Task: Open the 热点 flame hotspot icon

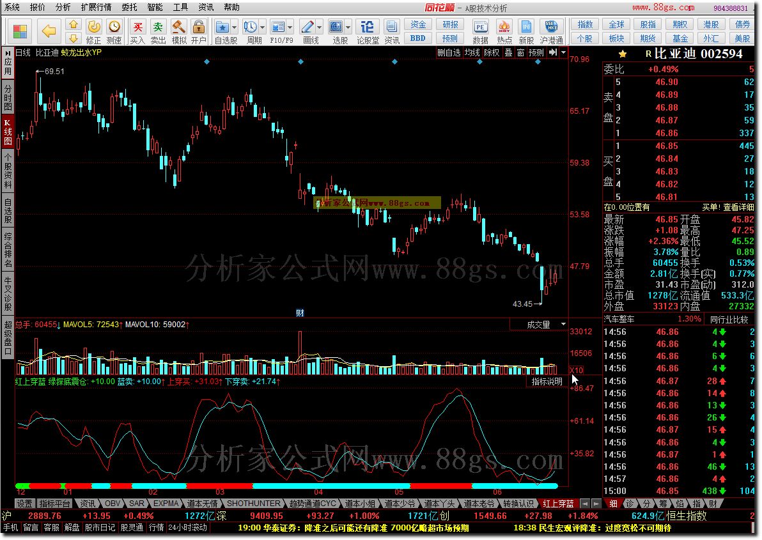Action: point(504,27)
